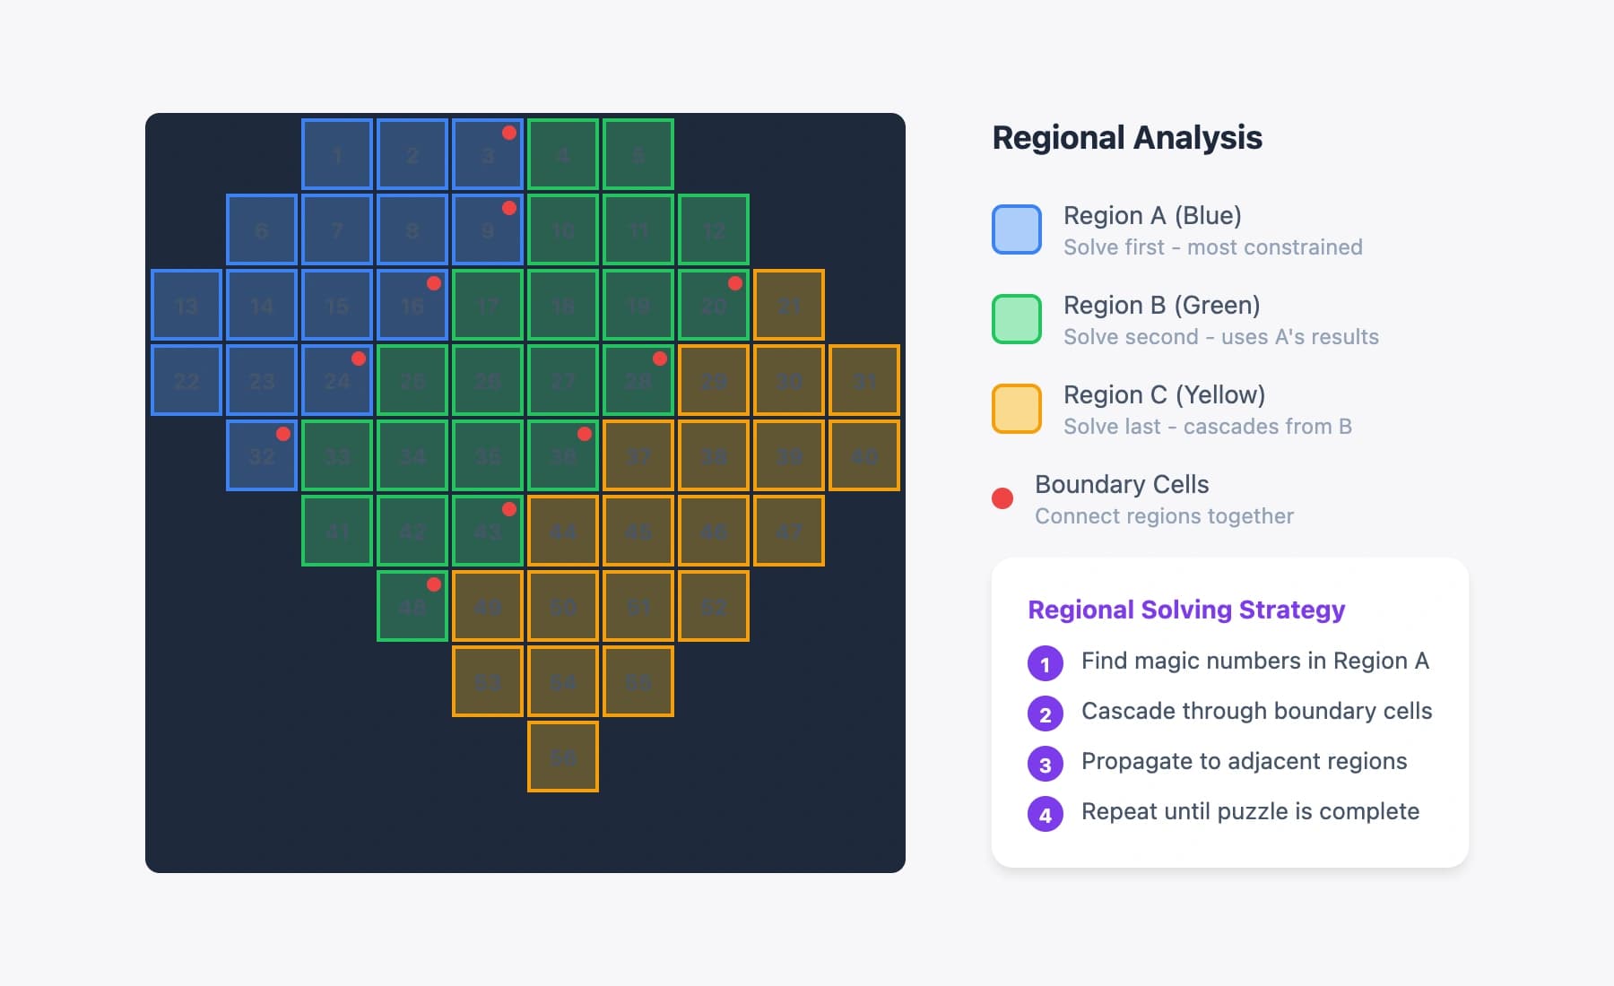Select green cell 41

click(x=337, y=531)
